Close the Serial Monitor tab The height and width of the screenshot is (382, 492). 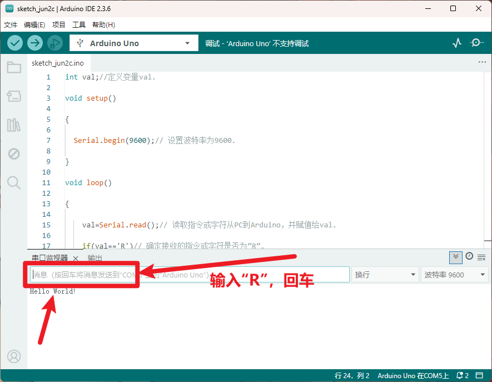[x=76, y=259]
